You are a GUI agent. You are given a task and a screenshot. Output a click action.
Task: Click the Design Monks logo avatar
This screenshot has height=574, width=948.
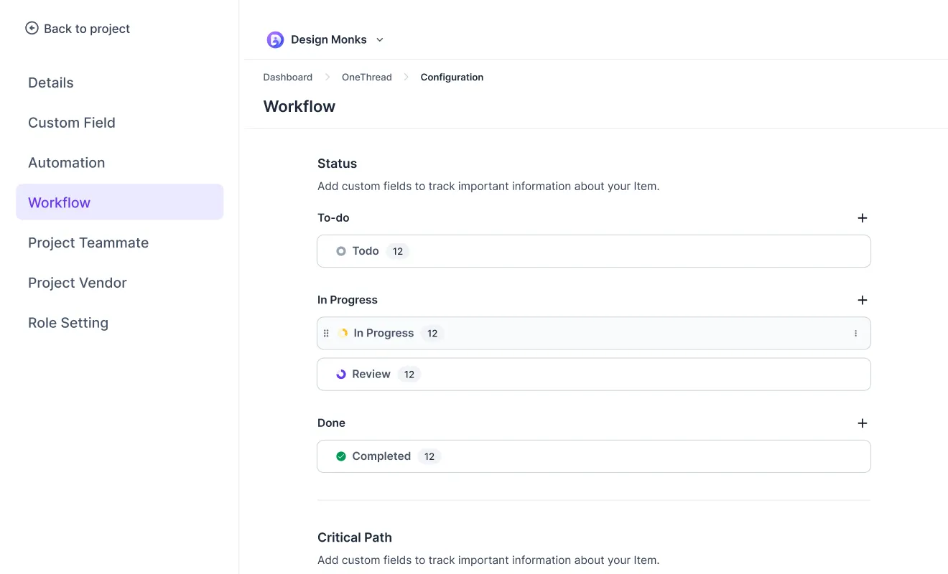275,40
